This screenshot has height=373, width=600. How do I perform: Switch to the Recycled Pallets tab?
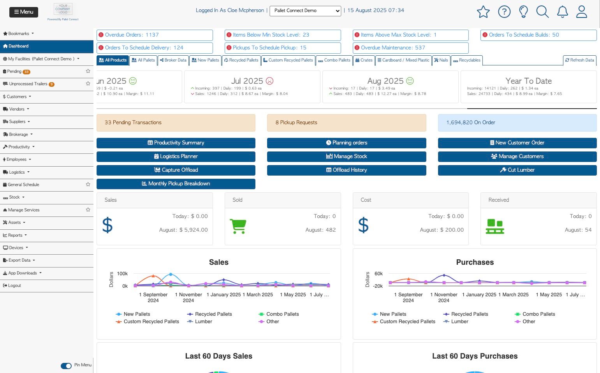tap(241, 60)
